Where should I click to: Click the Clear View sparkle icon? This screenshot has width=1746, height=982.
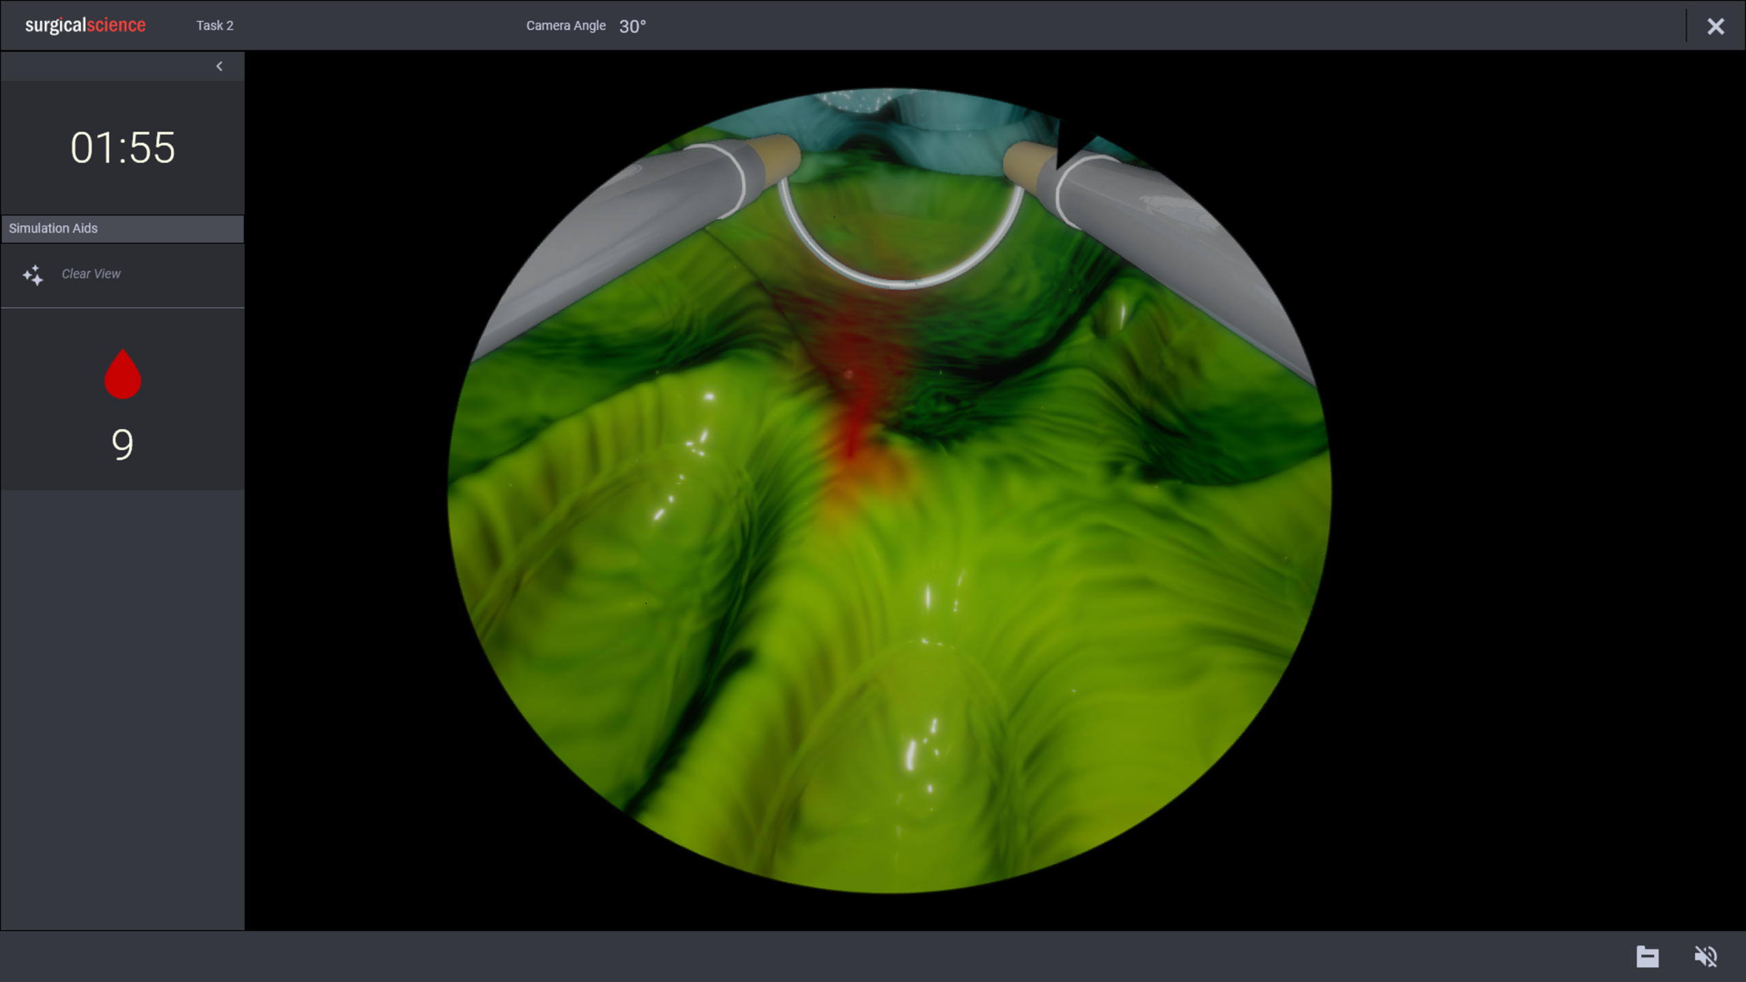(x=33, y=275)
